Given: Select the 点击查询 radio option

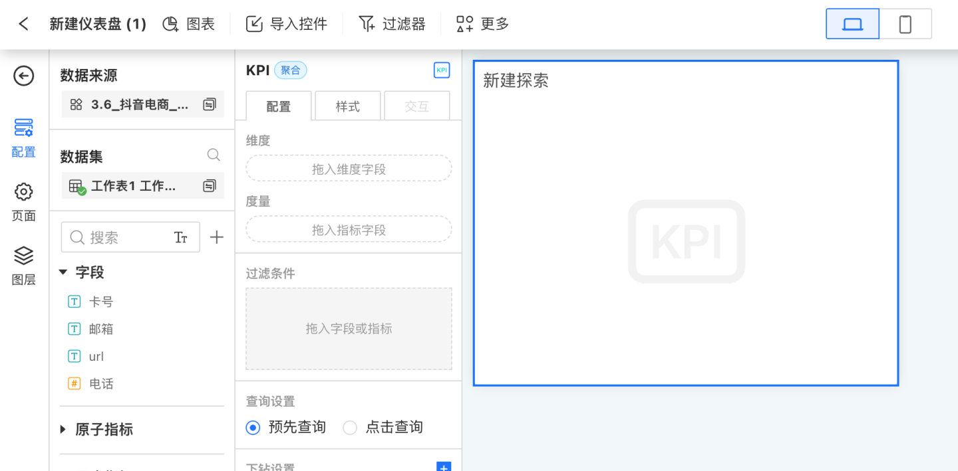Looking at the screenshot, I should pyautogui.click(x=350, y=427).
